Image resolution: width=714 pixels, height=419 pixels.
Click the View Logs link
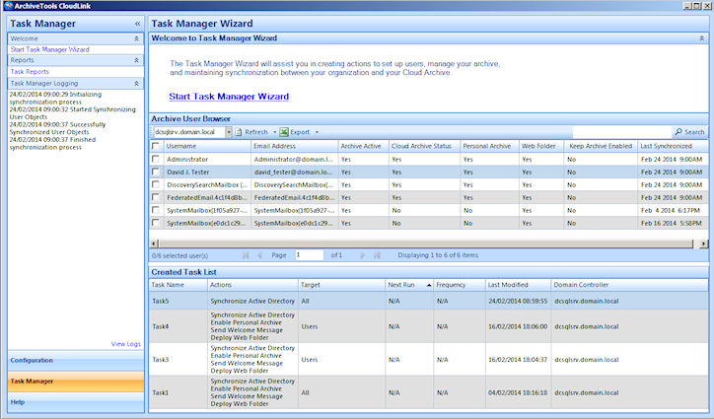(x=126, y=344)
